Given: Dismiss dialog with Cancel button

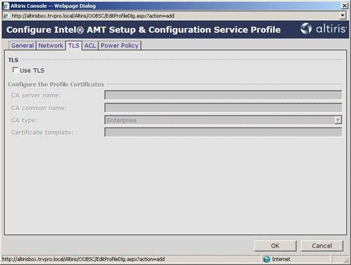Looking at the screenshot, I should (322, 246).
